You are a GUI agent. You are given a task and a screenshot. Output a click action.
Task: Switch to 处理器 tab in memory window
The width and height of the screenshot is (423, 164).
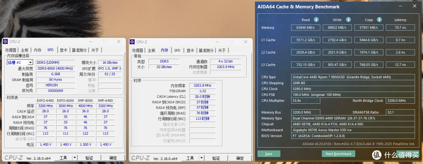tap(137, 50)
